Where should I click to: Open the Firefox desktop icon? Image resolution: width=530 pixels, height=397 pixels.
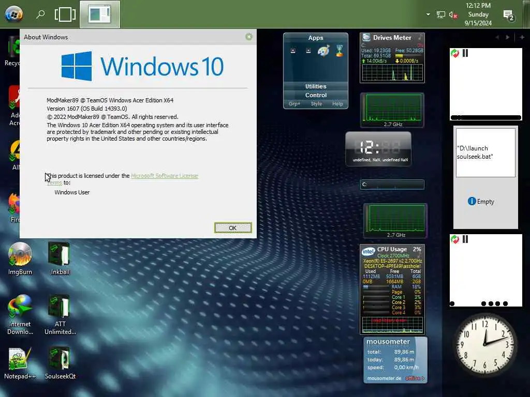[x=14, y=208]
